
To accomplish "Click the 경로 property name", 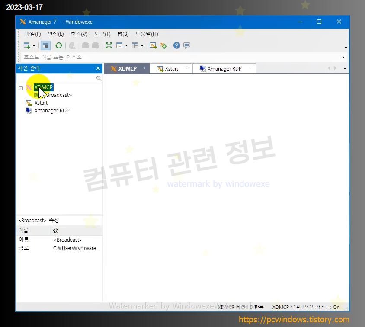I will click(24, 248).
